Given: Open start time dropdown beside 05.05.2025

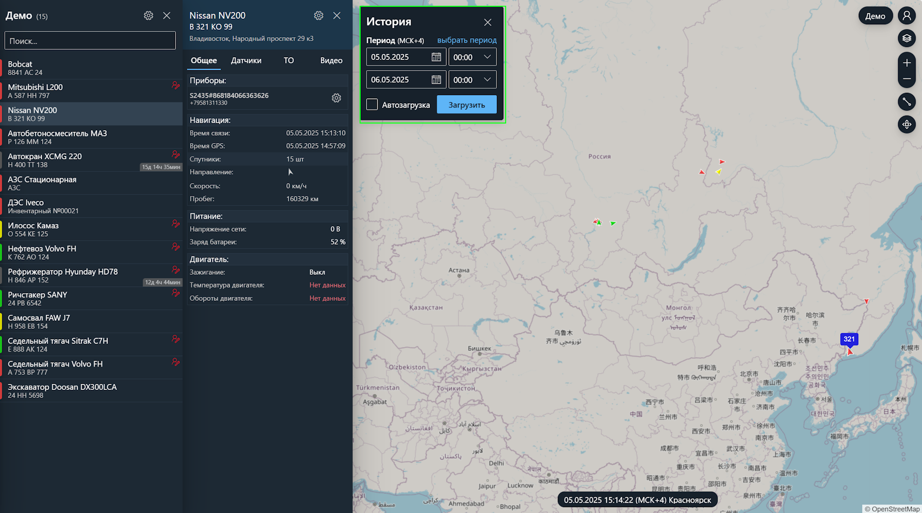Looking at the screenshot, I should coord(473,57).
